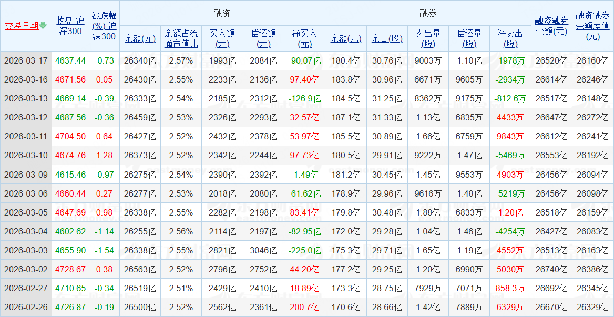
Task: Select the date cell 2026-03-09
Action: click(x=26, y=175)
